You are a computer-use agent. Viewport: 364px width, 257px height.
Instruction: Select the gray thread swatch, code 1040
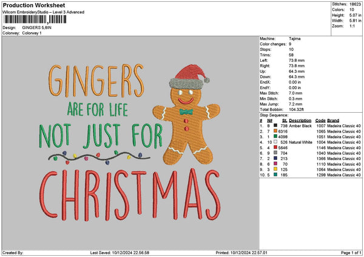coord(276,153)
